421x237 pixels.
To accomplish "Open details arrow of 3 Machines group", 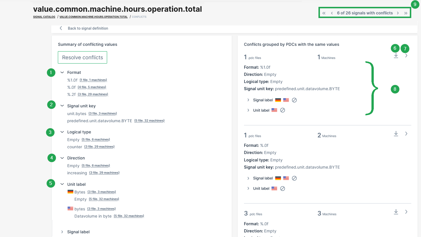I will pyautogui.click(x=406, y=212).
